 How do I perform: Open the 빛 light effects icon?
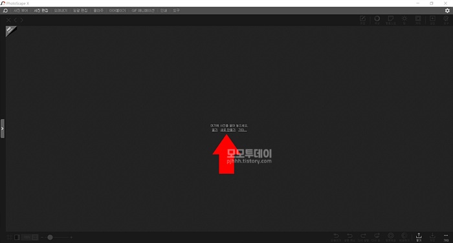pos(404,20)
